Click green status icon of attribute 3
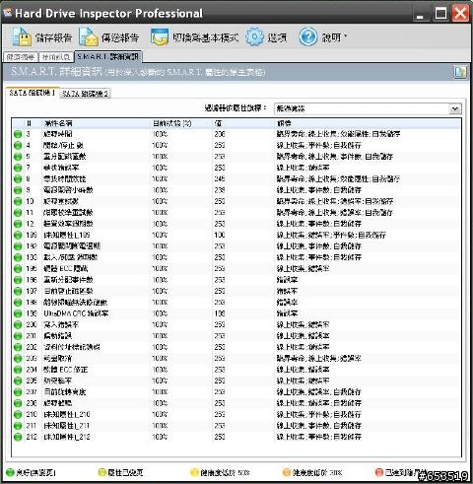The image size is (473, 484). [18, 134]
